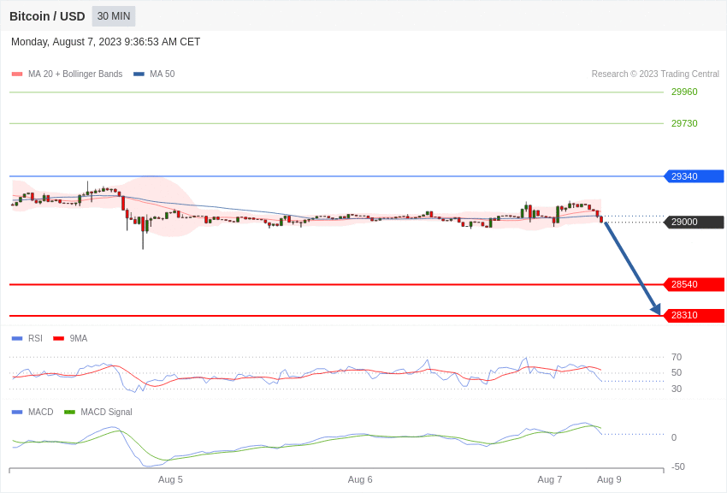Click the 29960 resistance level label
The width and height of the screenshot is (727, 493).
684,92
